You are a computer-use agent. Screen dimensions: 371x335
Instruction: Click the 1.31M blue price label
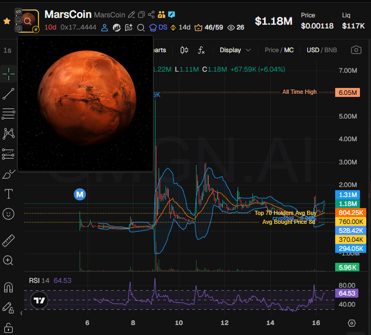pyautogui.click(x=348, y=195)
